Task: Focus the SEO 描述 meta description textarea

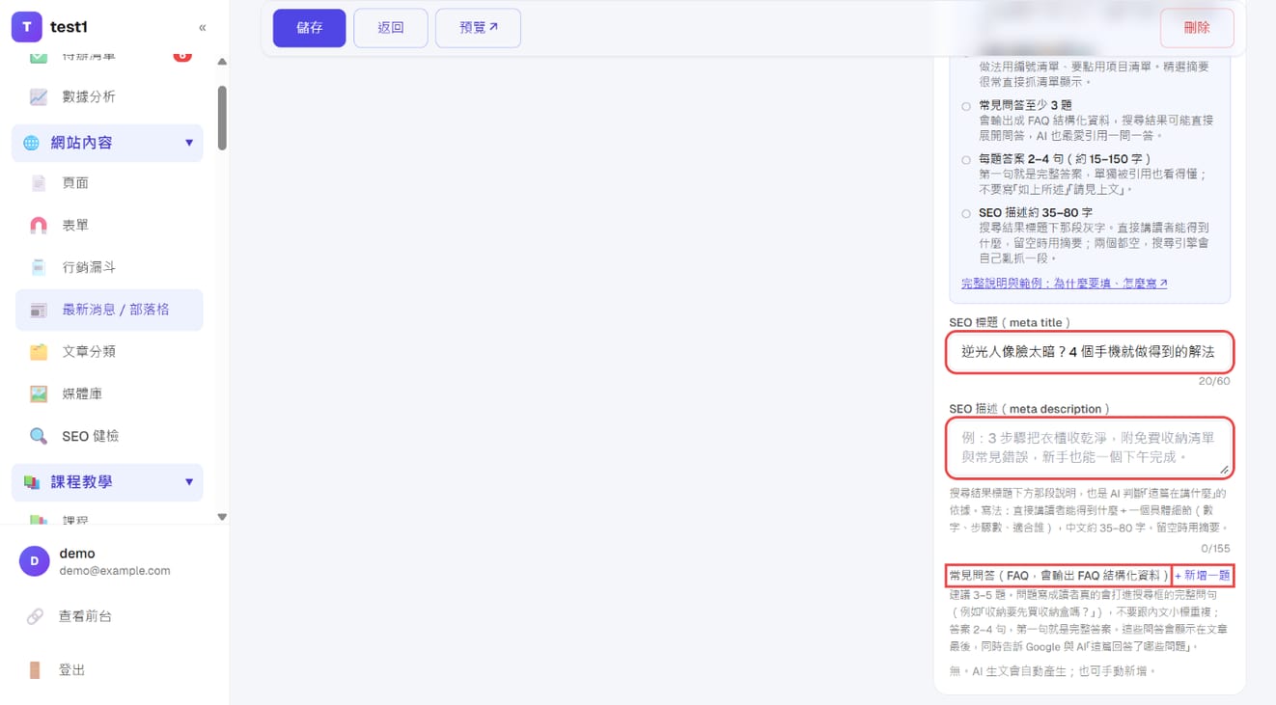Action: point(1090,447)
